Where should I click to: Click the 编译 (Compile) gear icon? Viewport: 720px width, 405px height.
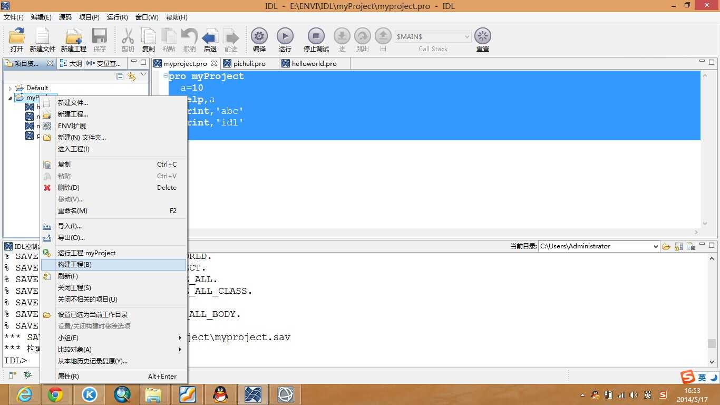[259, 36]
